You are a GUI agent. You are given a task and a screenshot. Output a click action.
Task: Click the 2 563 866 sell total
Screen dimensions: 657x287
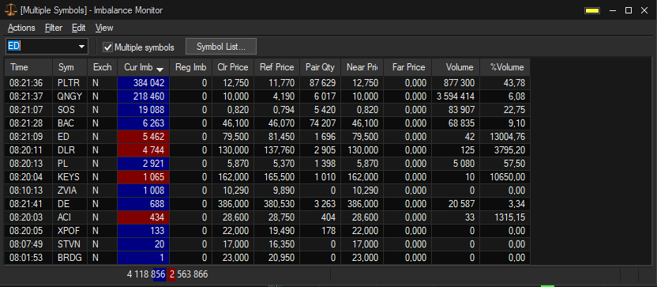(x=188, y=275)
